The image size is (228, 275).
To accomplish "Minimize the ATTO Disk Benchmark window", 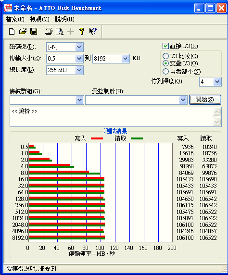I will click(x=199, y=8).
